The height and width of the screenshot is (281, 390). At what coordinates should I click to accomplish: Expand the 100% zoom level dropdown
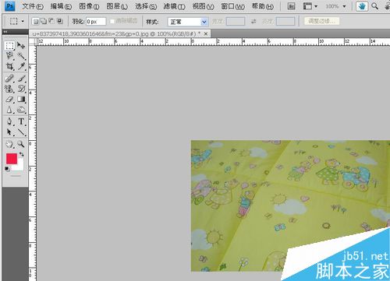click(x=344, y=6)
